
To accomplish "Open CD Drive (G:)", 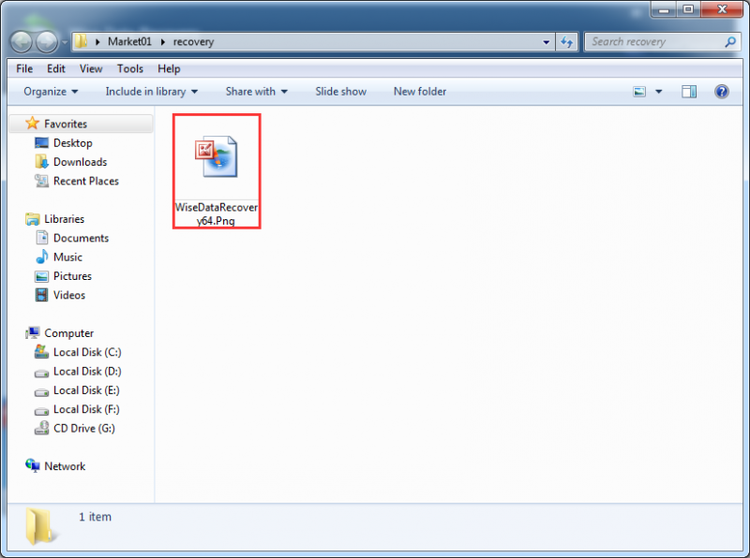I will pos(84,429).
